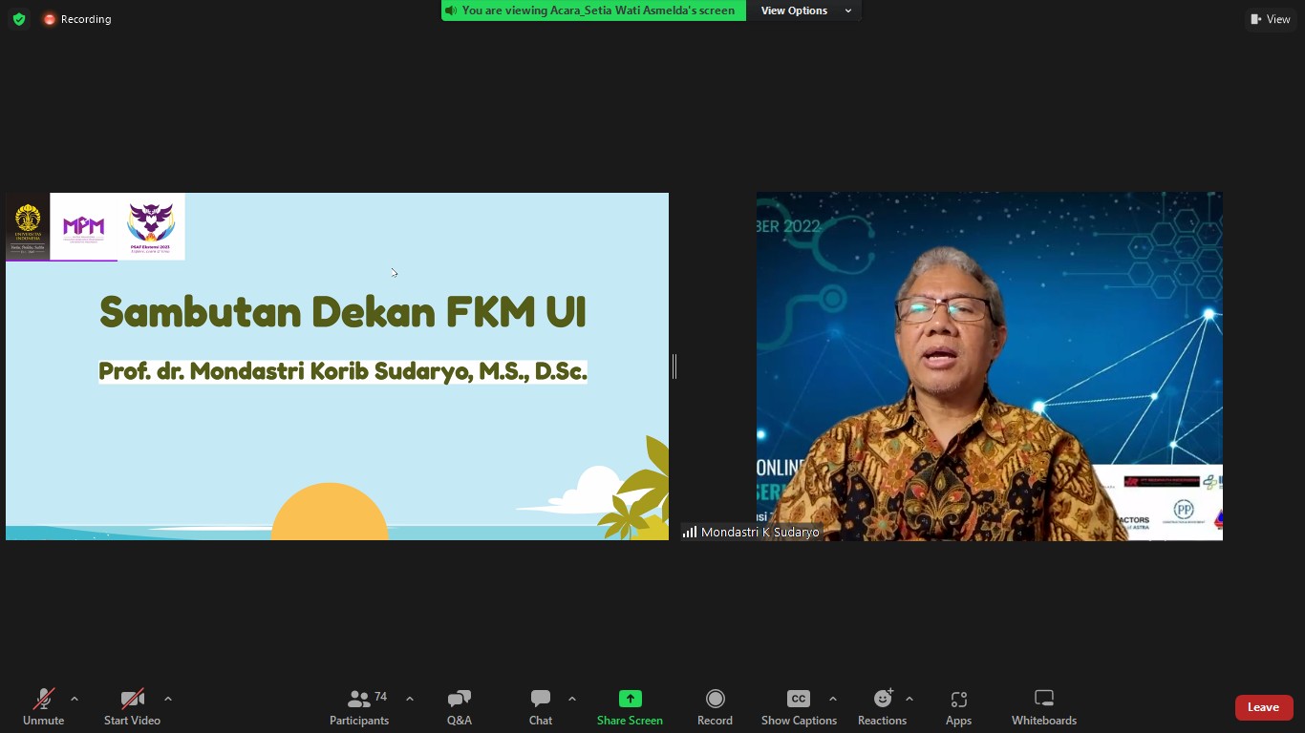Image resolution: width=1305 pixels, height=733 pixels.
Task: Open the View Options dropdown
Action: pyautogui.click(x=802, y=10)
